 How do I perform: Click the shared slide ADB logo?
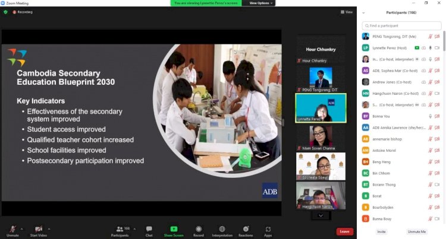(x=269, y=191)
